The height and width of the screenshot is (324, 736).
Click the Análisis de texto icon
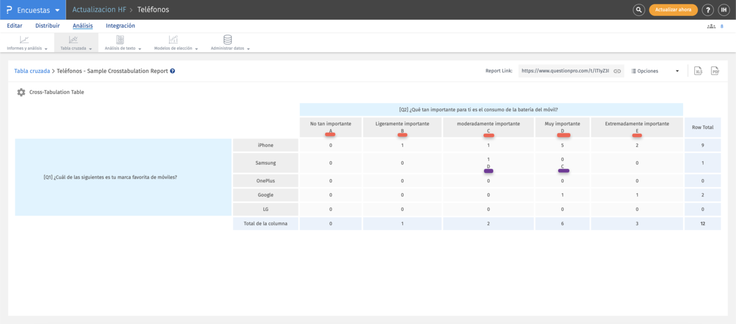(120, 39)
